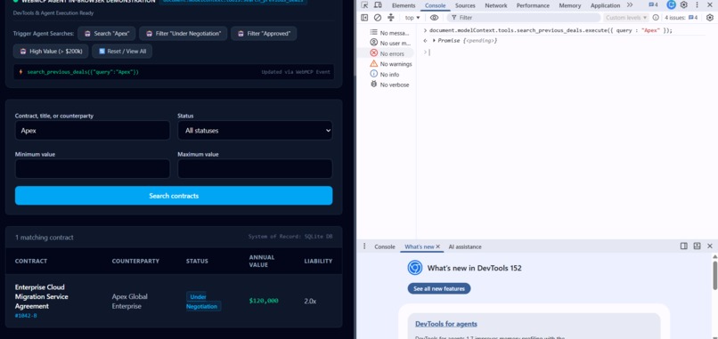This screenshot has width=718, height=339.
Task: Open the drawer three-dot menu
Action: tap(364, 246)
